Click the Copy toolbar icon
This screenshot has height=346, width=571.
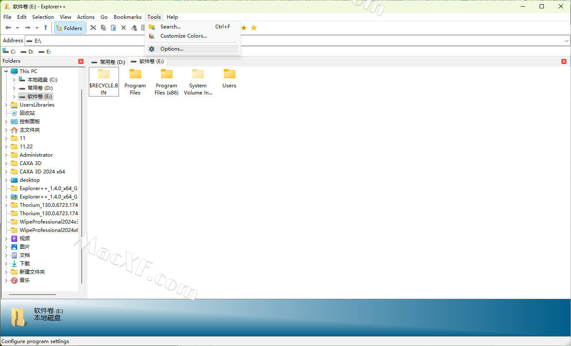[x=103, y=28]
